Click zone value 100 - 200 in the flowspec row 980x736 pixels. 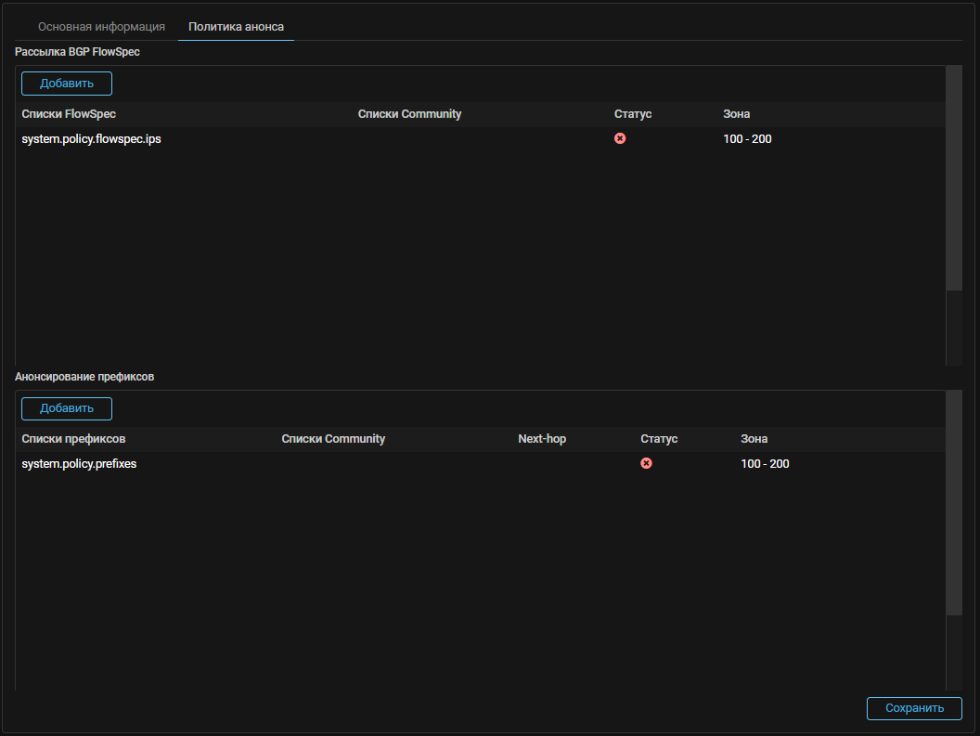pos(747,139)
